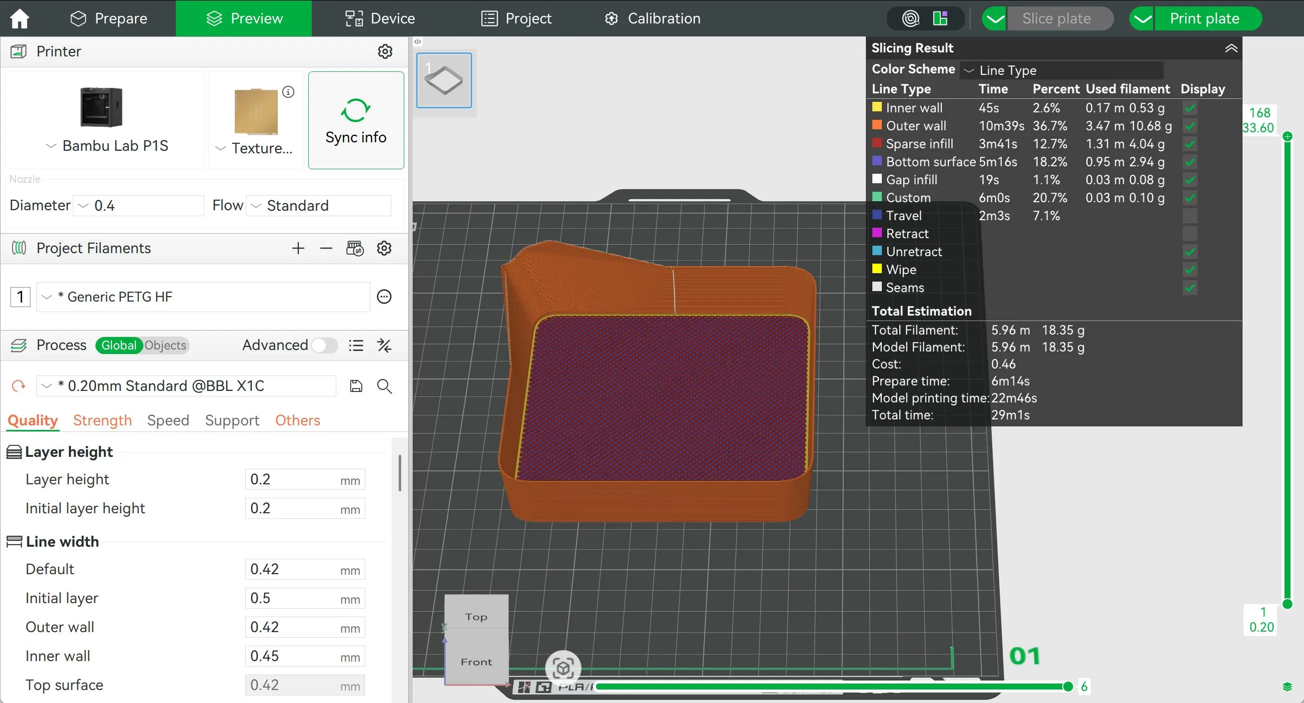The height and width of the screenshot is (703, 1304).
Task: Enable Retract display checkbox
Action: (1190, 234)
